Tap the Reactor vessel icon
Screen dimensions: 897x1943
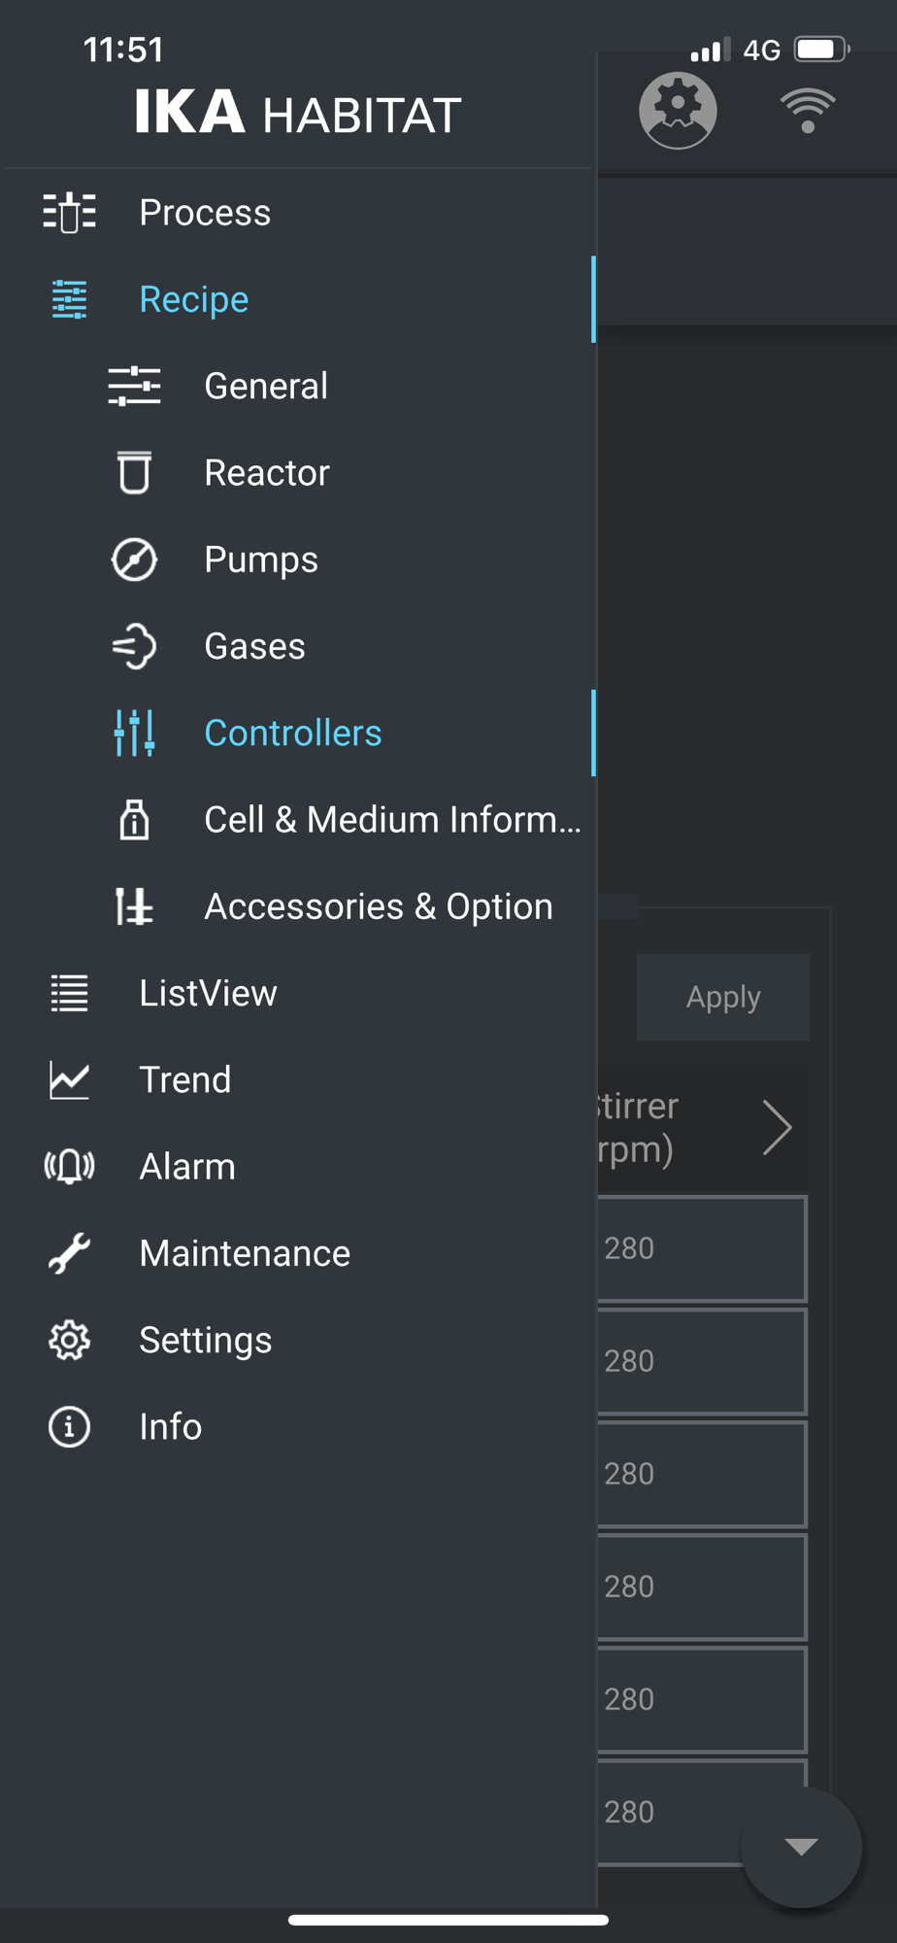pos(134,473)
